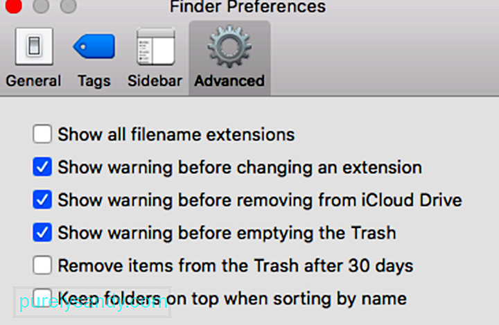This screenshot has width=499, height=325.
Task: Check Keep folders on top when sorting
Action: point(42,298)
